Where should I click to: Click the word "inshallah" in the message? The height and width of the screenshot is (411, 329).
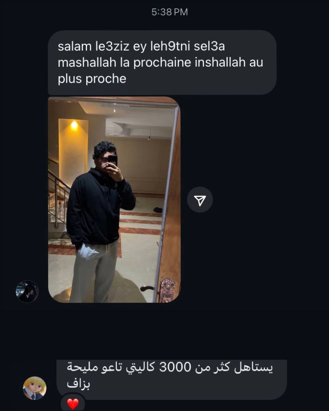[219, 62]
